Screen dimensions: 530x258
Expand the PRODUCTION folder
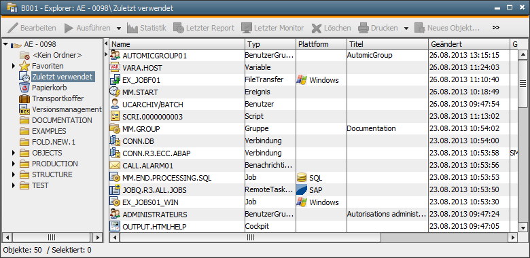[14, 164]
